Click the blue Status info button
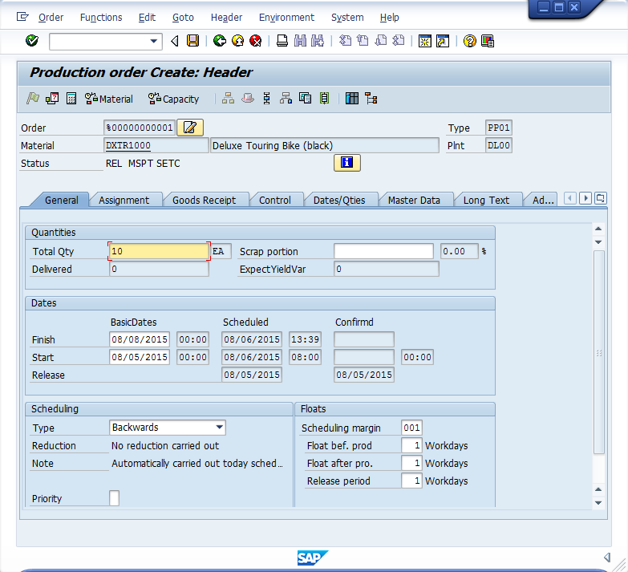The image size is (628, 572). point(346,163)
